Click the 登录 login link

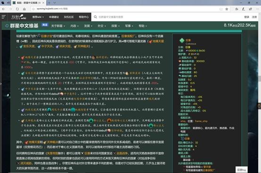[x=246, y=17]
